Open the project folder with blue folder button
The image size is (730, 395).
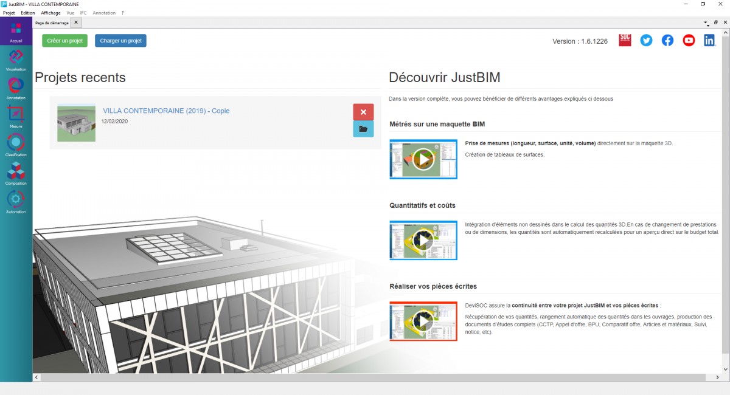click(363, 129)
